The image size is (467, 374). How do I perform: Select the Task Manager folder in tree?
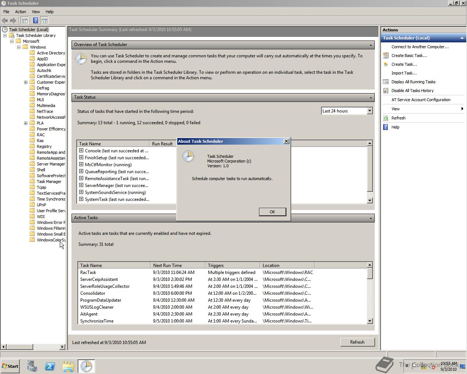tap(49, 182)
